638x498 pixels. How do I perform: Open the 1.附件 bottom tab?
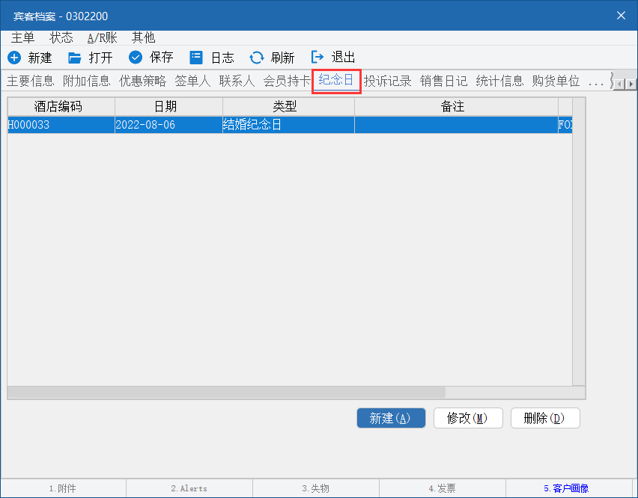(63, 488)
